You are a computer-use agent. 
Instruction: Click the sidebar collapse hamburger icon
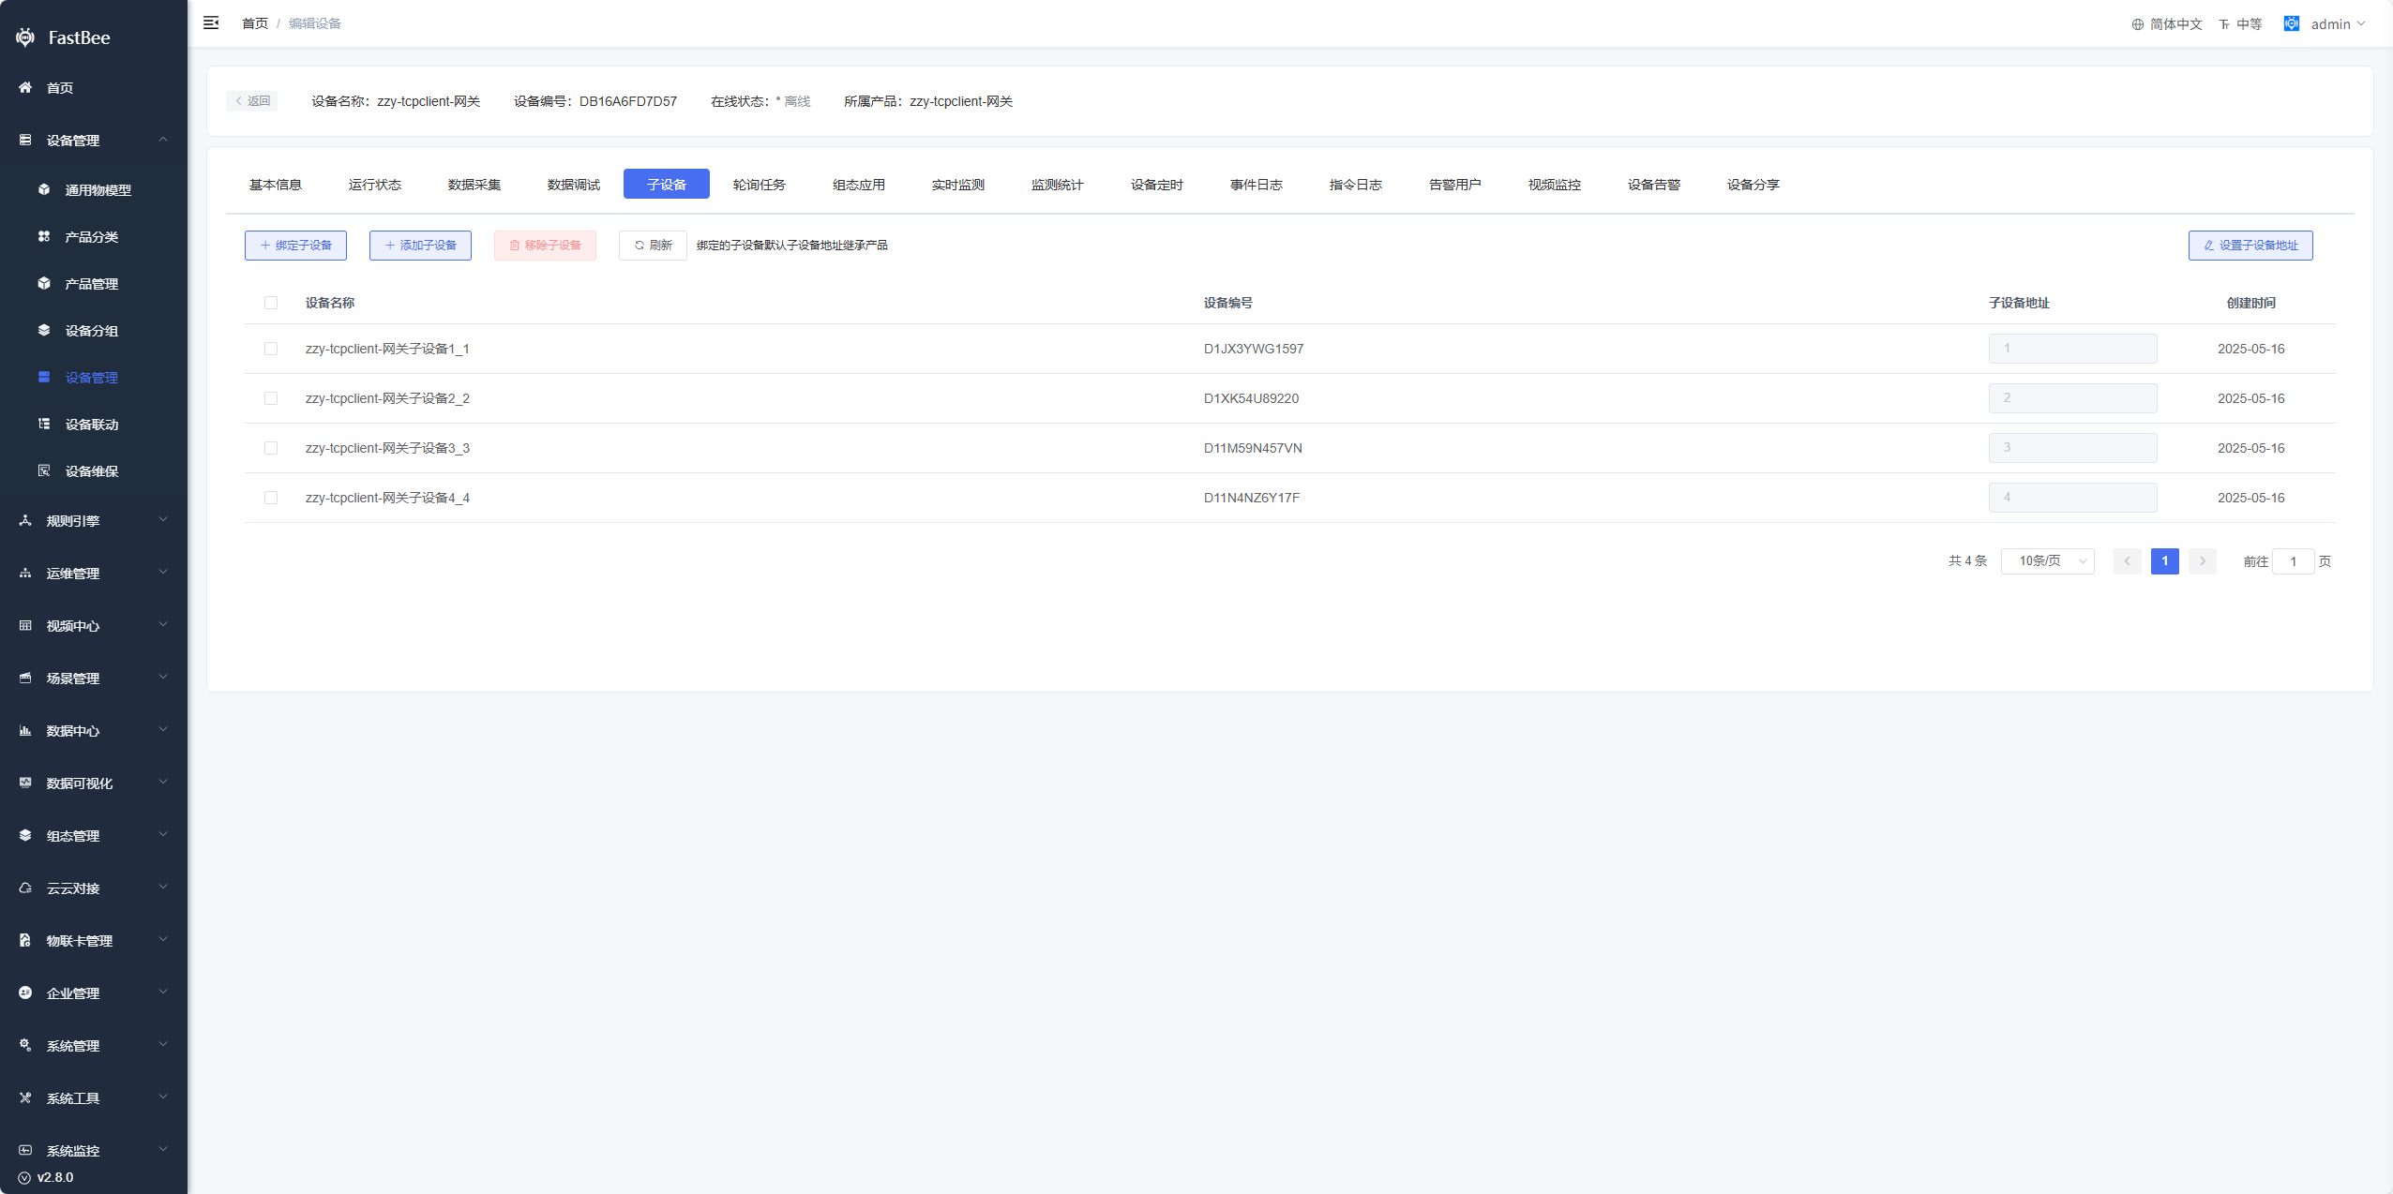click(x=211, y=22)
